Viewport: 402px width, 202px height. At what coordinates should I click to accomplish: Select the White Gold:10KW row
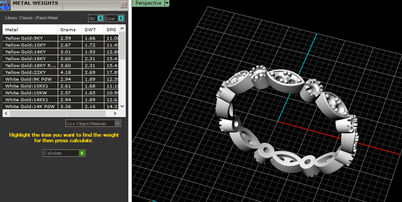click(x=61, y=93)
